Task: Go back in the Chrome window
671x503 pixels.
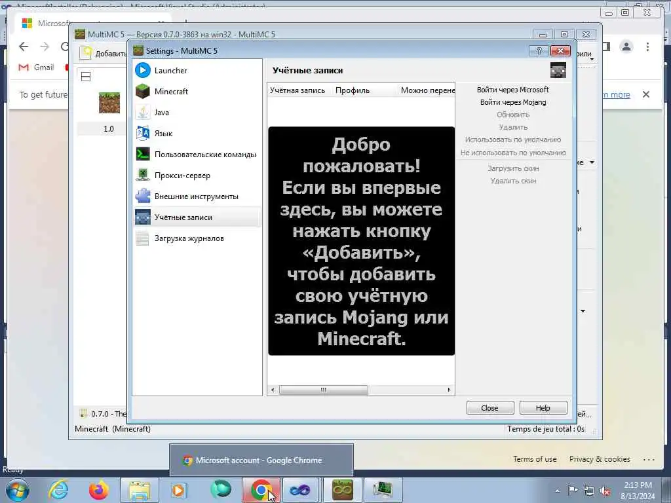Action: [24, 47]
